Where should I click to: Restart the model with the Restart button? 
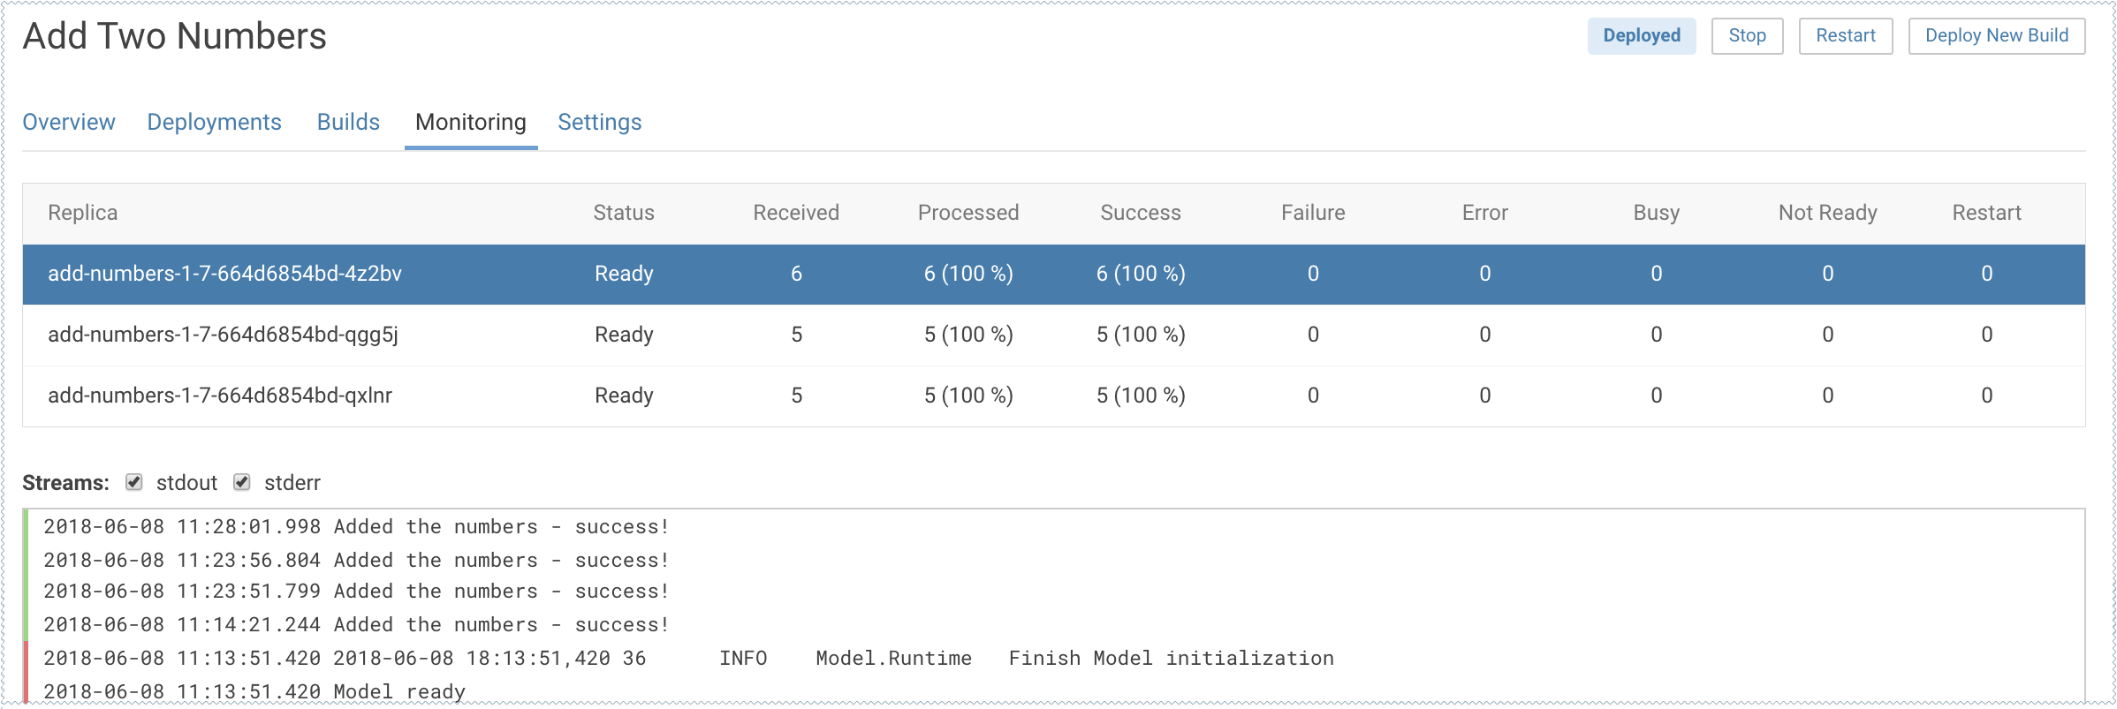click(x=1845, y=36)
